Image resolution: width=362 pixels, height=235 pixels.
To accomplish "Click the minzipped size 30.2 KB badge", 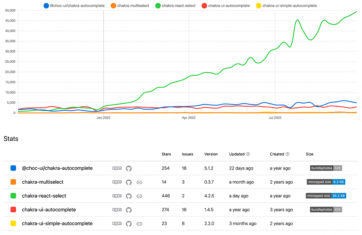I will click(x=326, y=195).
